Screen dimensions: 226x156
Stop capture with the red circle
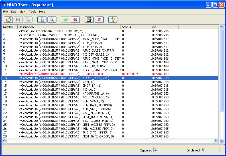point(75,20)
